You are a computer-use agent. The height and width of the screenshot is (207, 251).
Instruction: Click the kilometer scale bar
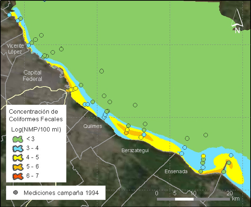(194, 199)
